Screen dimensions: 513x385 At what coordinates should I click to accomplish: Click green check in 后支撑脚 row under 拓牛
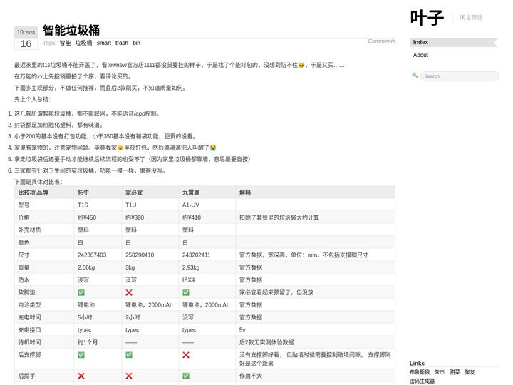point(81,355)
